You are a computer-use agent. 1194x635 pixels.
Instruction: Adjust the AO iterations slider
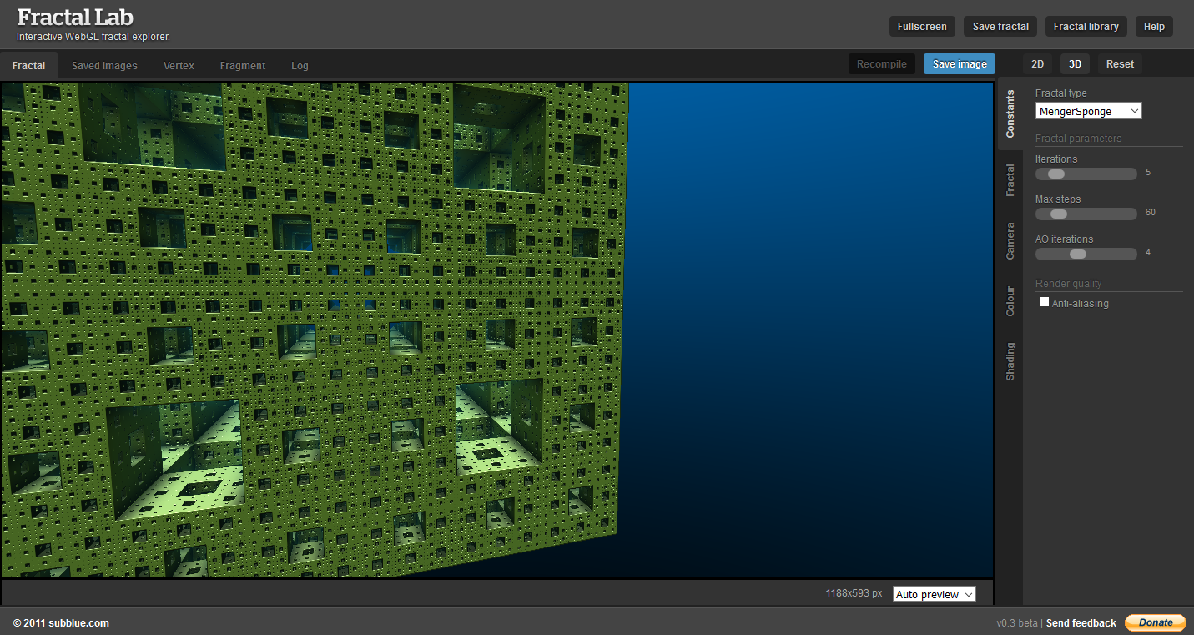1086,254
